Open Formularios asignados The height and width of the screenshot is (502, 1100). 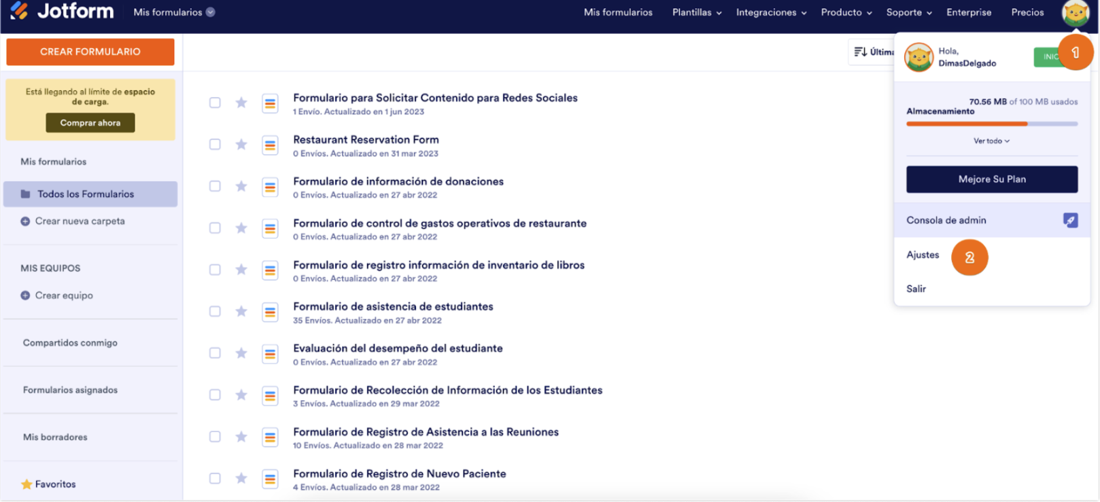click(70, 390)
